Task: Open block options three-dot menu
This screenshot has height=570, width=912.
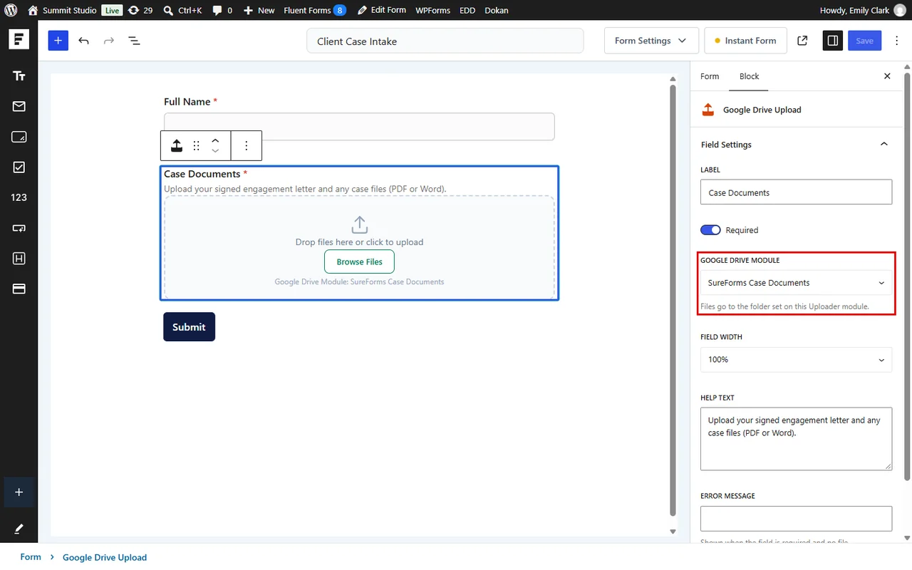Action: click(x=247, y=145)
